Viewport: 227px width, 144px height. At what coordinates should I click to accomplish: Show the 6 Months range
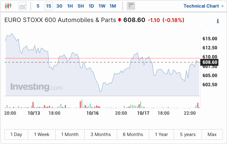[133, 135]
